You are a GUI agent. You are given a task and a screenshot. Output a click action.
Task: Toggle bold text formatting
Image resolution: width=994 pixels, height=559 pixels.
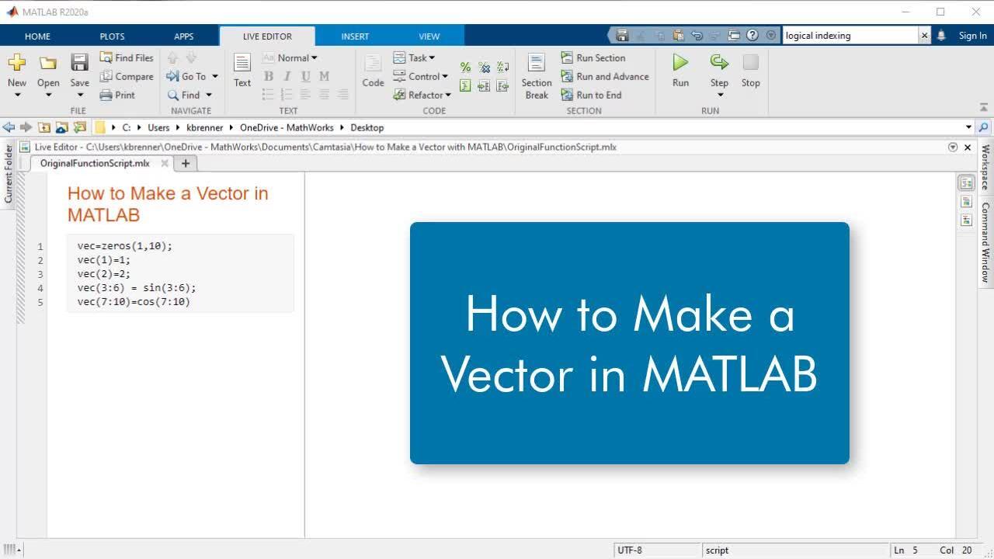coord(268,76)
